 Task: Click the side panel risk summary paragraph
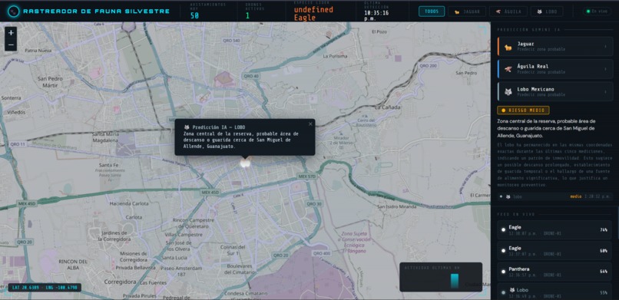(546, 127)
